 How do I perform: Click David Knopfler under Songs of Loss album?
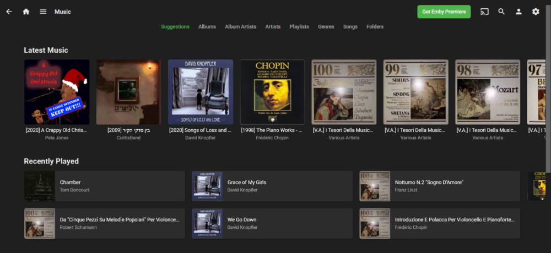(x=201, y=137)
